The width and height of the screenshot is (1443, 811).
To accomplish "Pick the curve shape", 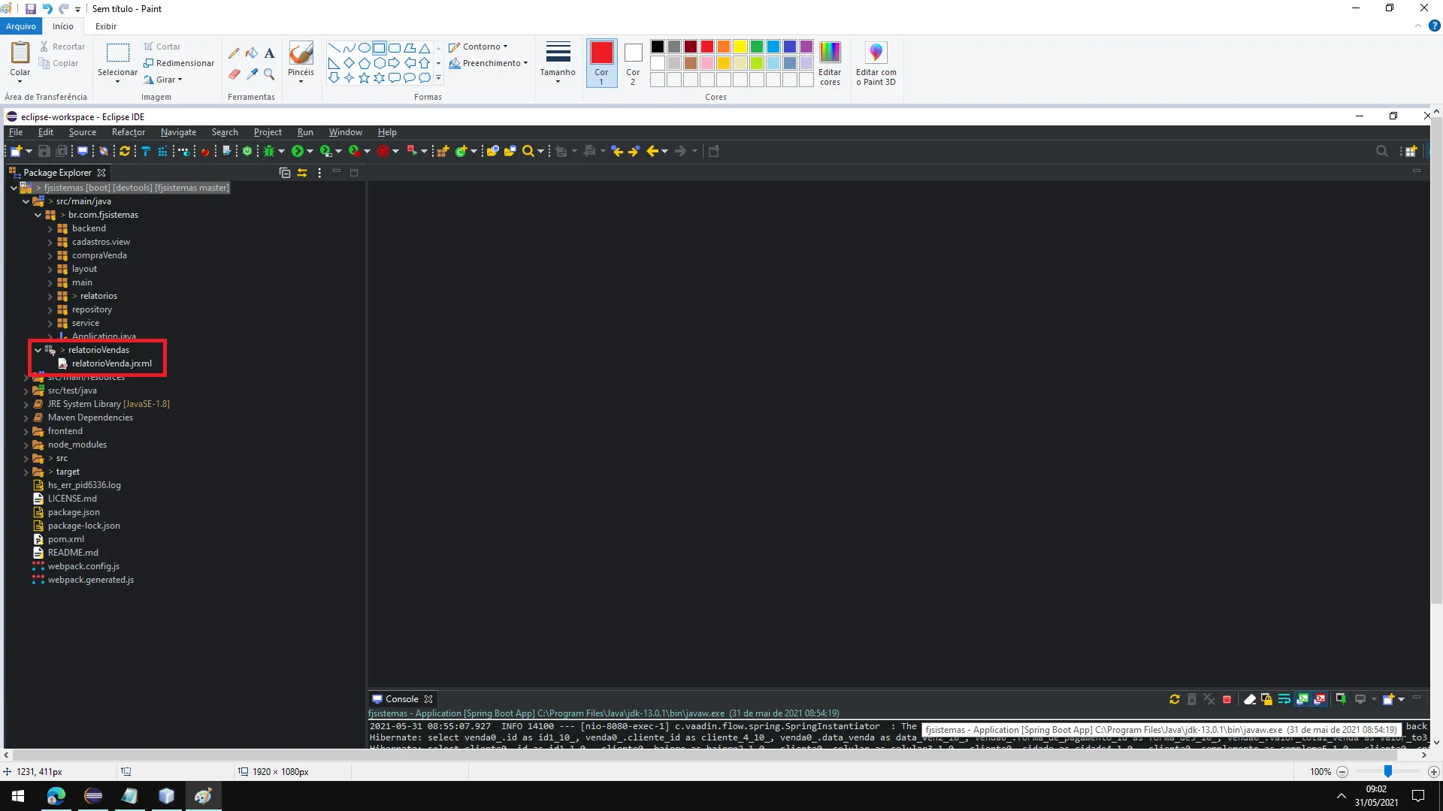I will click(349, 48).
